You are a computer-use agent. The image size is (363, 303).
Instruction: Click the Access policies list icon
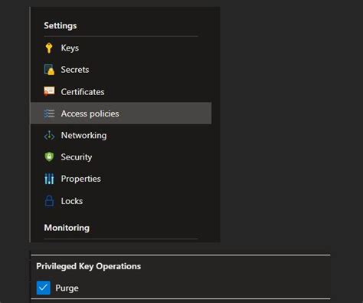49,114
